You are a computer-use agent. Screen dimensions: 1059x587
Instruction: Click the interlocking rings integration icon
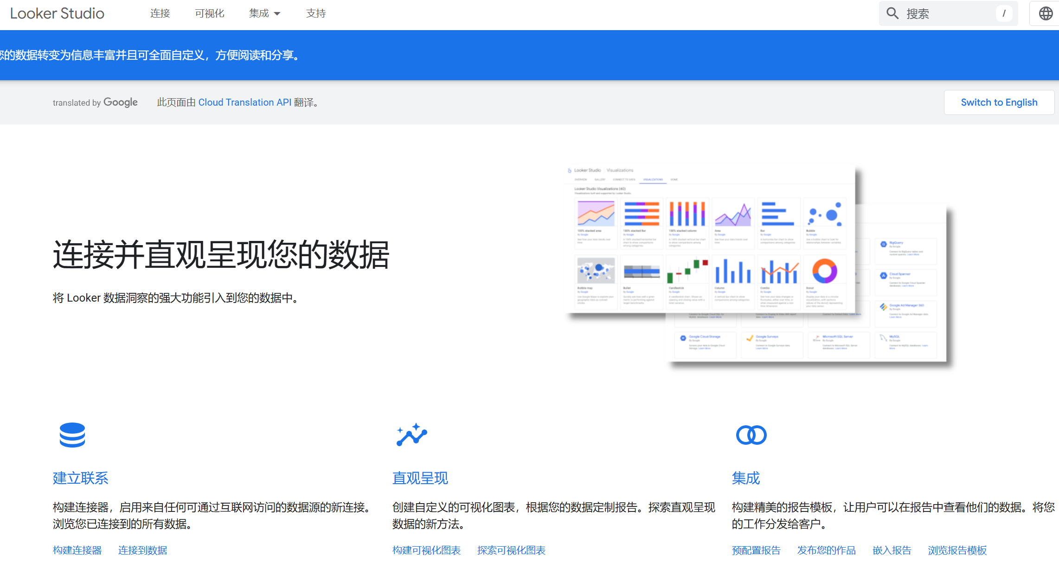751,435
